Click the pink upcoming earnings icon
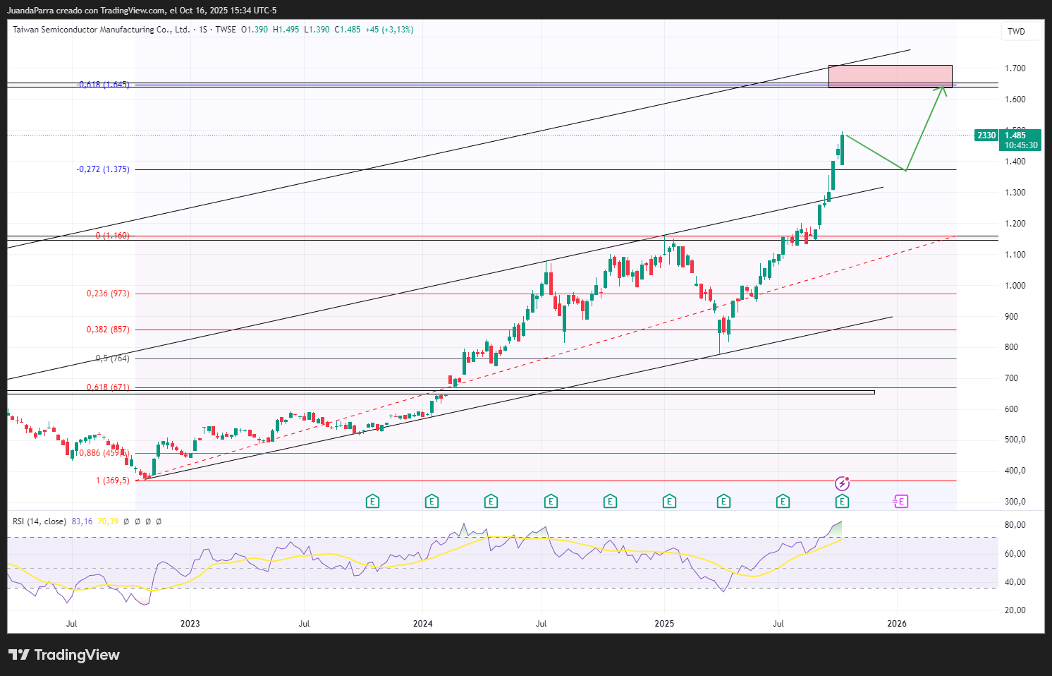The height and width of the screenshot is (676, 1052). tap(900, 502)
